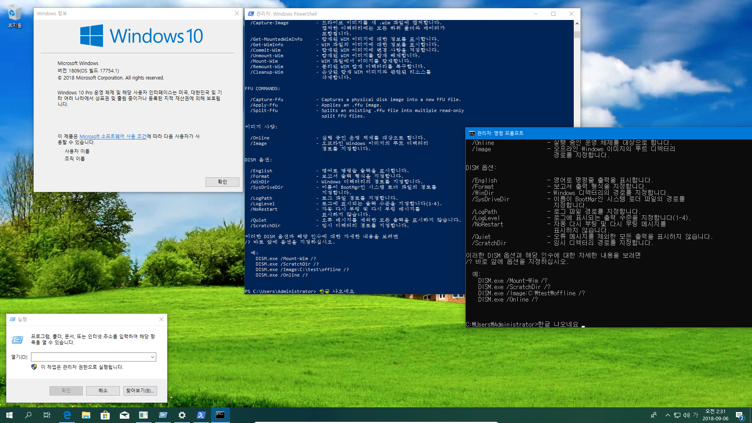Open File Explorer from taskbar
The height and width of the screenshot is (423, 752).
(86, 415)
